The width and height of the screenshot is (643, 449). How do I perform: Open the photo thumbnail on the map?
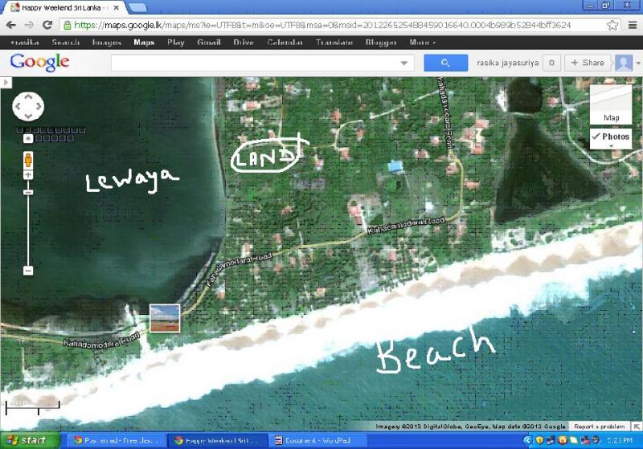(x=164, y=318)
